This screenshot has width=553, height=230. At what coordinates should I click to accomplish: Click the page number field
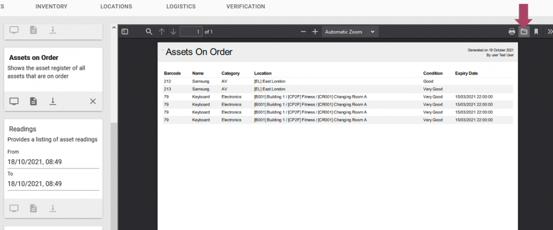click(191, 32)
